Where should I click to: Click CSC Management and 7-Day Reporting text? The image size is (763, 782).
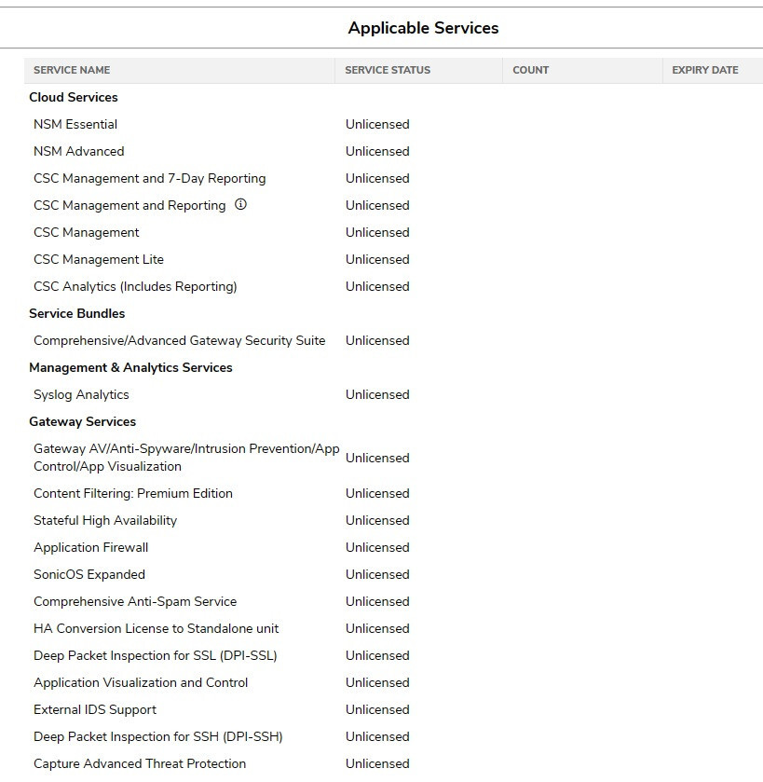tap(149, 179)
